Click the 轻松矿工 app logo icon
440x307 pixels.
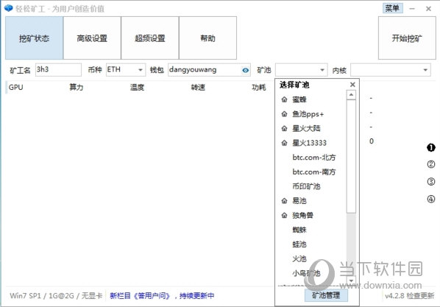tap(9, 8)
